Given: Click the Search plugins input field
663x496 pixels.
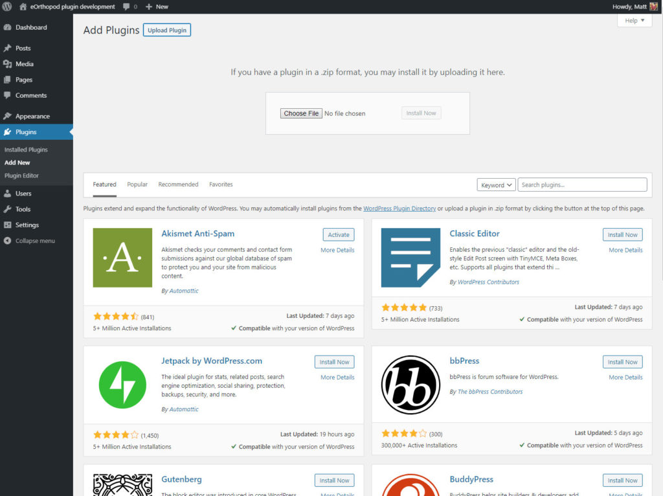Looking at the screenshot, I should pos(582,185).
